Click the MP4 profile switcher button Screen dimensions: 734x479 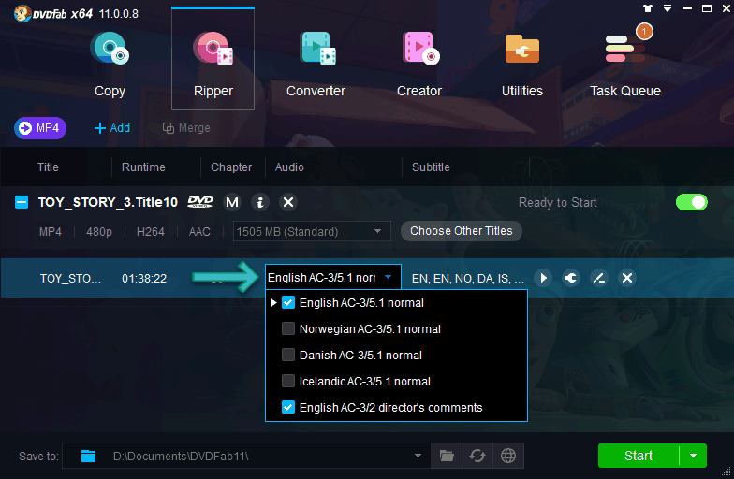pos(40,128)
